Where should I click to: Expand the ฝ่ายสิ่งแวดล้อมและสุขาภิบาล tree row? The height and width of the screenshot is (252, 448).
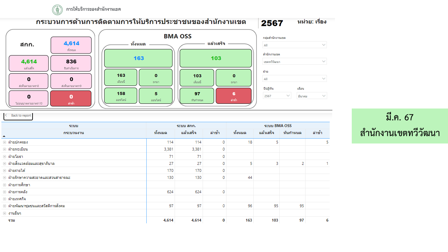[x=5, y=163]
